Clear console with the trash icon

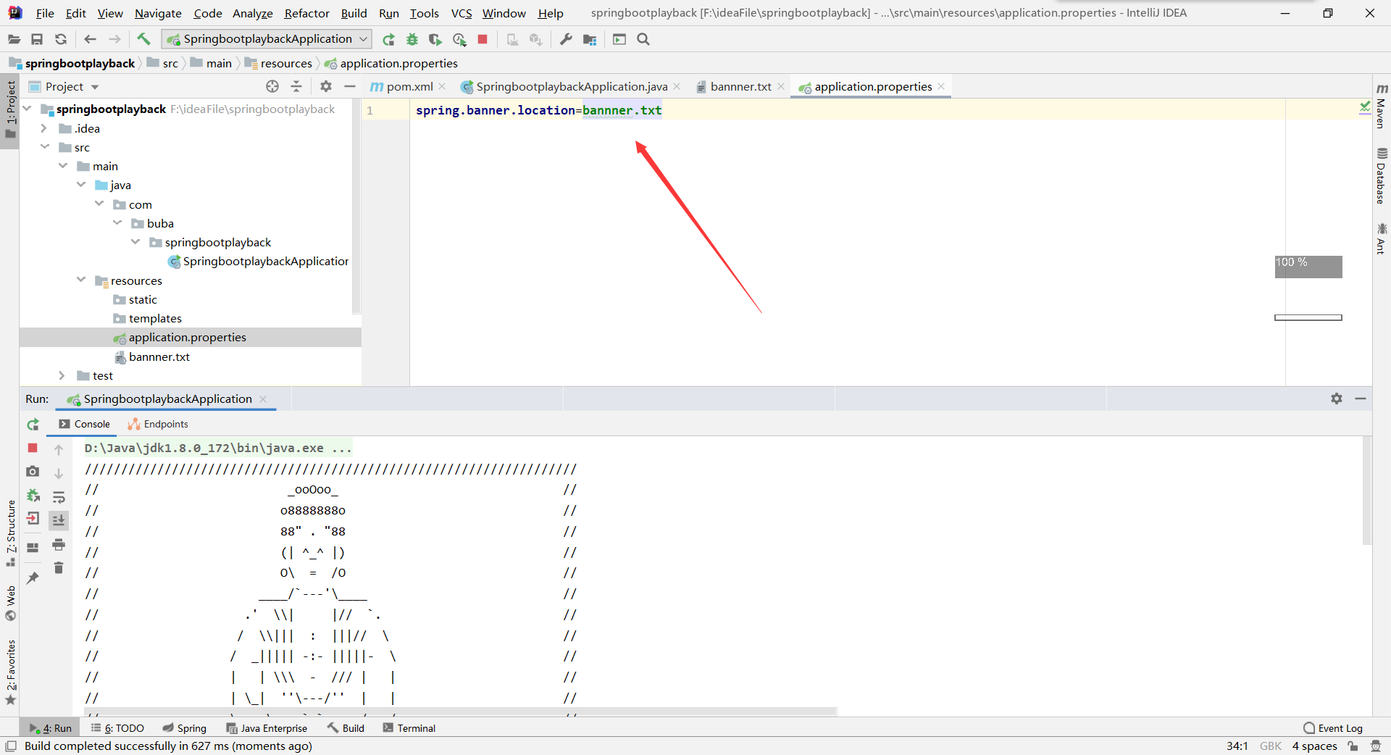[59, 567]
